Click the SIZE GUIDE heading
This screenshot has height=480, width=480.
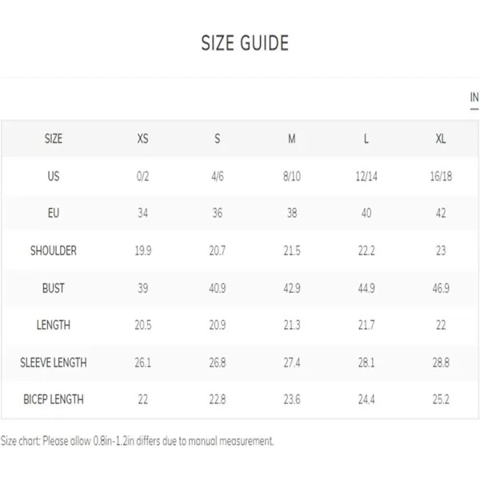[x=245, y=43]
